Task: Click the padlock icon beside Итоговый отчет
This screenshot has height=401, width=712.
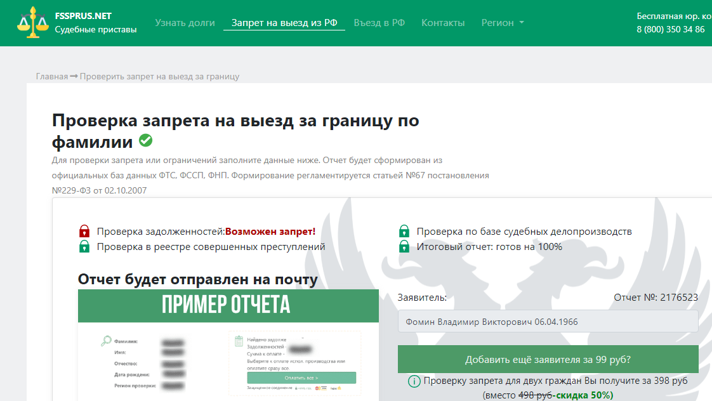Action: (x=404, y=246)
